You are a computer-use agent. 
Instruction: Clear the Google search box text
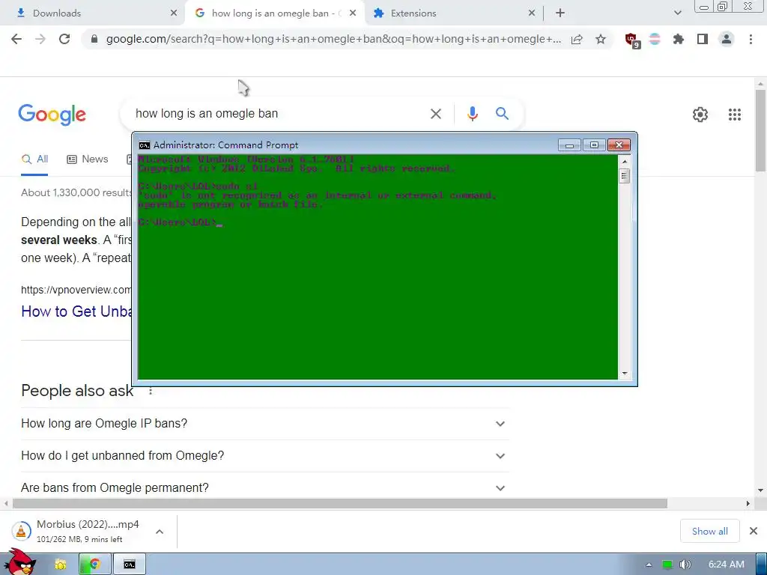coord(435,114)
